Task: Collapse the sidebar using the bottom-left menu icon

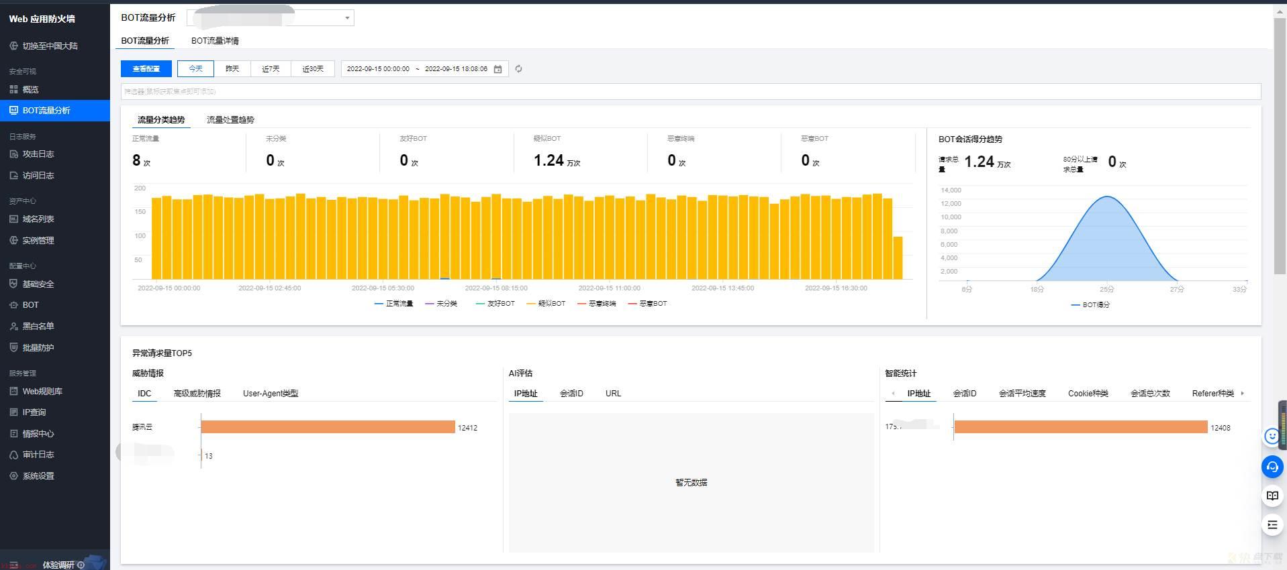Action: [13, 565]
